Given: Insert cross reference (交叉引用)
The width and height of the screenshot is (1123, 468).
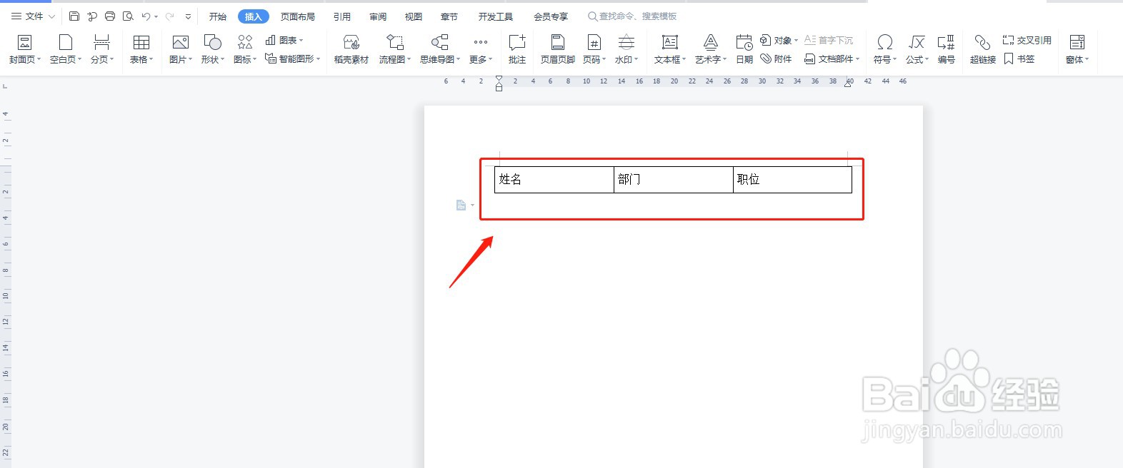Looking at the screenshot, I should pos(1027,41).
